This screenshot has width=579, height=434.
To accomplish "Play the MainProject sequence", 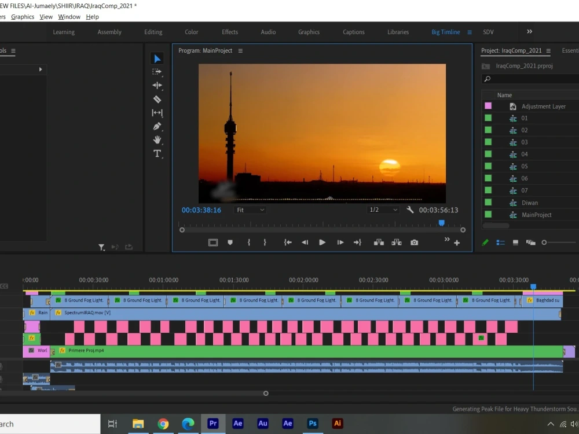I will coord(322,242).
